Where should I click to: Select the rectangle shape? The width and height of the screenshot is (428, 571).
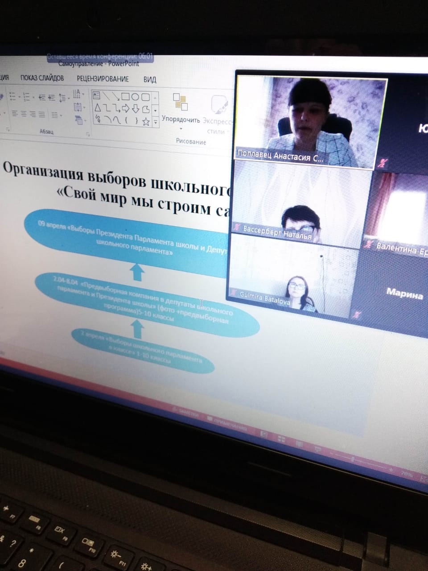[125, 96]
